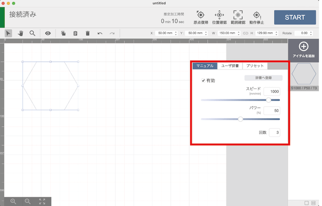This screenshot has height=206, width=322.
Task: Toggle the 有効 checkbox
Action: 204,80
